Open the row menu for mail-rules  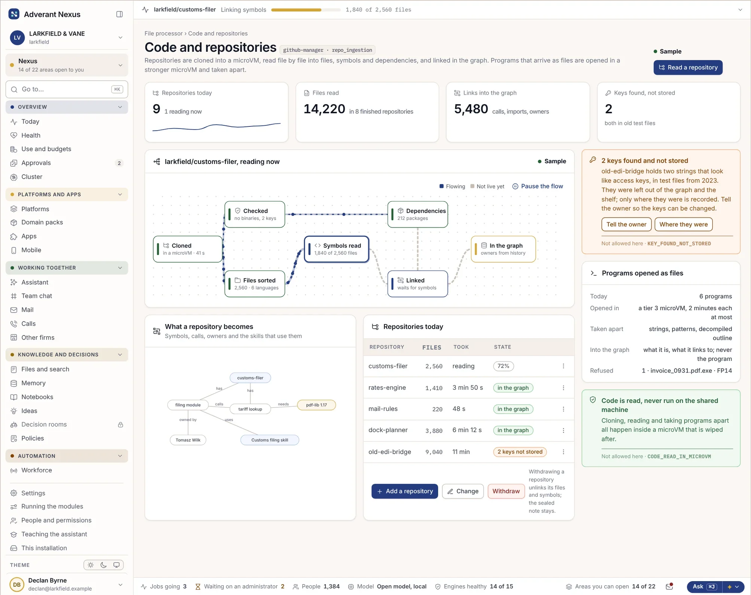(x=563, y=409)
